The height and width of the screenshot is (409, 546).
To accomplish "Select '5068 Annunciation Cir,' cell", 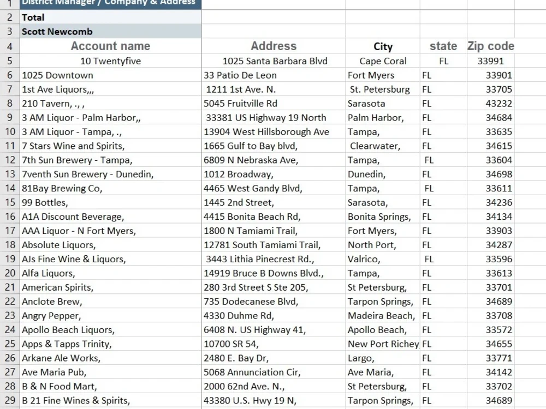I will [274, 372].
